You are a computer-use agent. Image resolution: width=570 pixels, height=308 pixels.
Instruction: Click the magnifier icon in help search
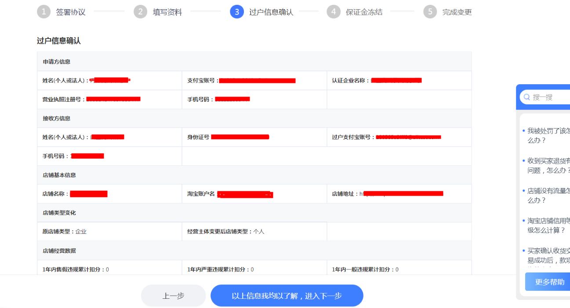click(x=527, y=97)
